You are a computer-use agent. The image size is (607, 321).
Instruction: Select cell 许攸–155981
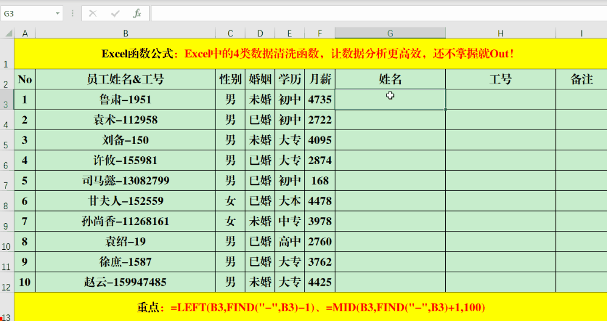(x=125, y=160)
